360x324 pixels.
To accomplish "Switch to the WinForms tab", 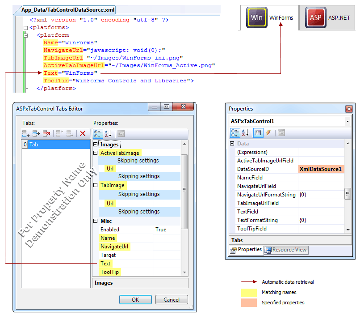I will click(x=269, y=18).
